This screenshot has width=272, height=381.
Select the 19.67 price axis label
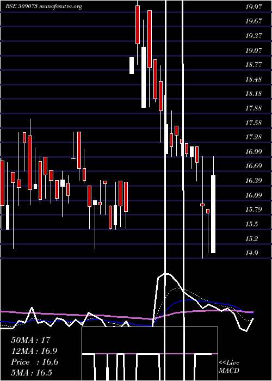[x=254, y=21]
